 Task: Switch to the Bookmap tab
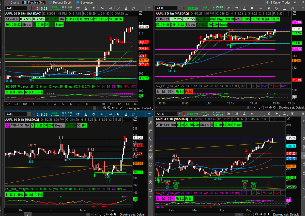tap(85, 3)
